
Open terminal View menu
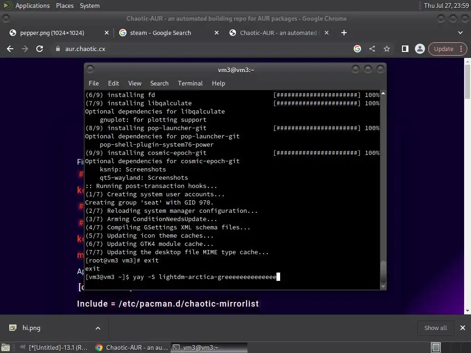tap(135, 84)
